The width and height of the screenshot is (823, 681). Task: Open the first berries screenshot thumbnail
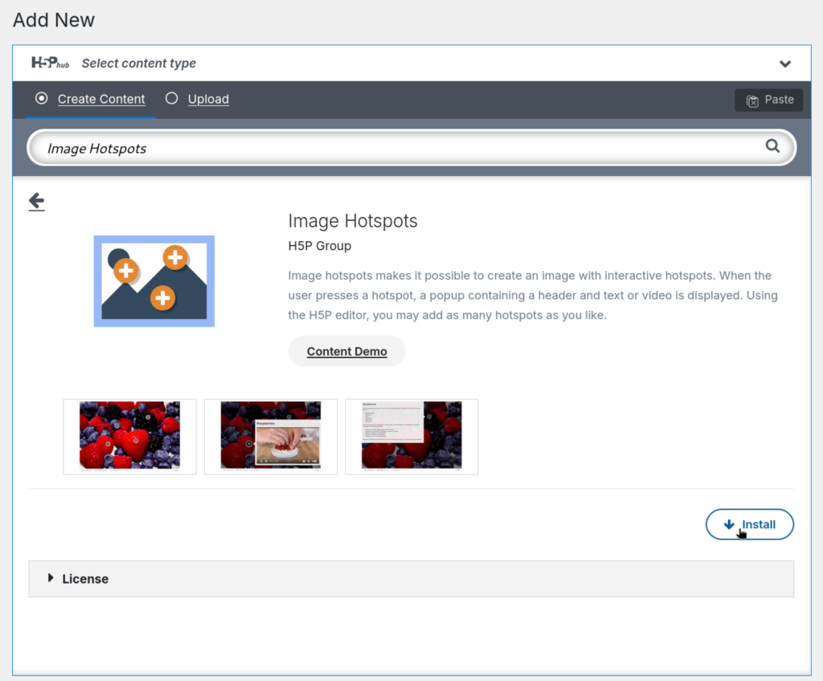pos(129,437)
